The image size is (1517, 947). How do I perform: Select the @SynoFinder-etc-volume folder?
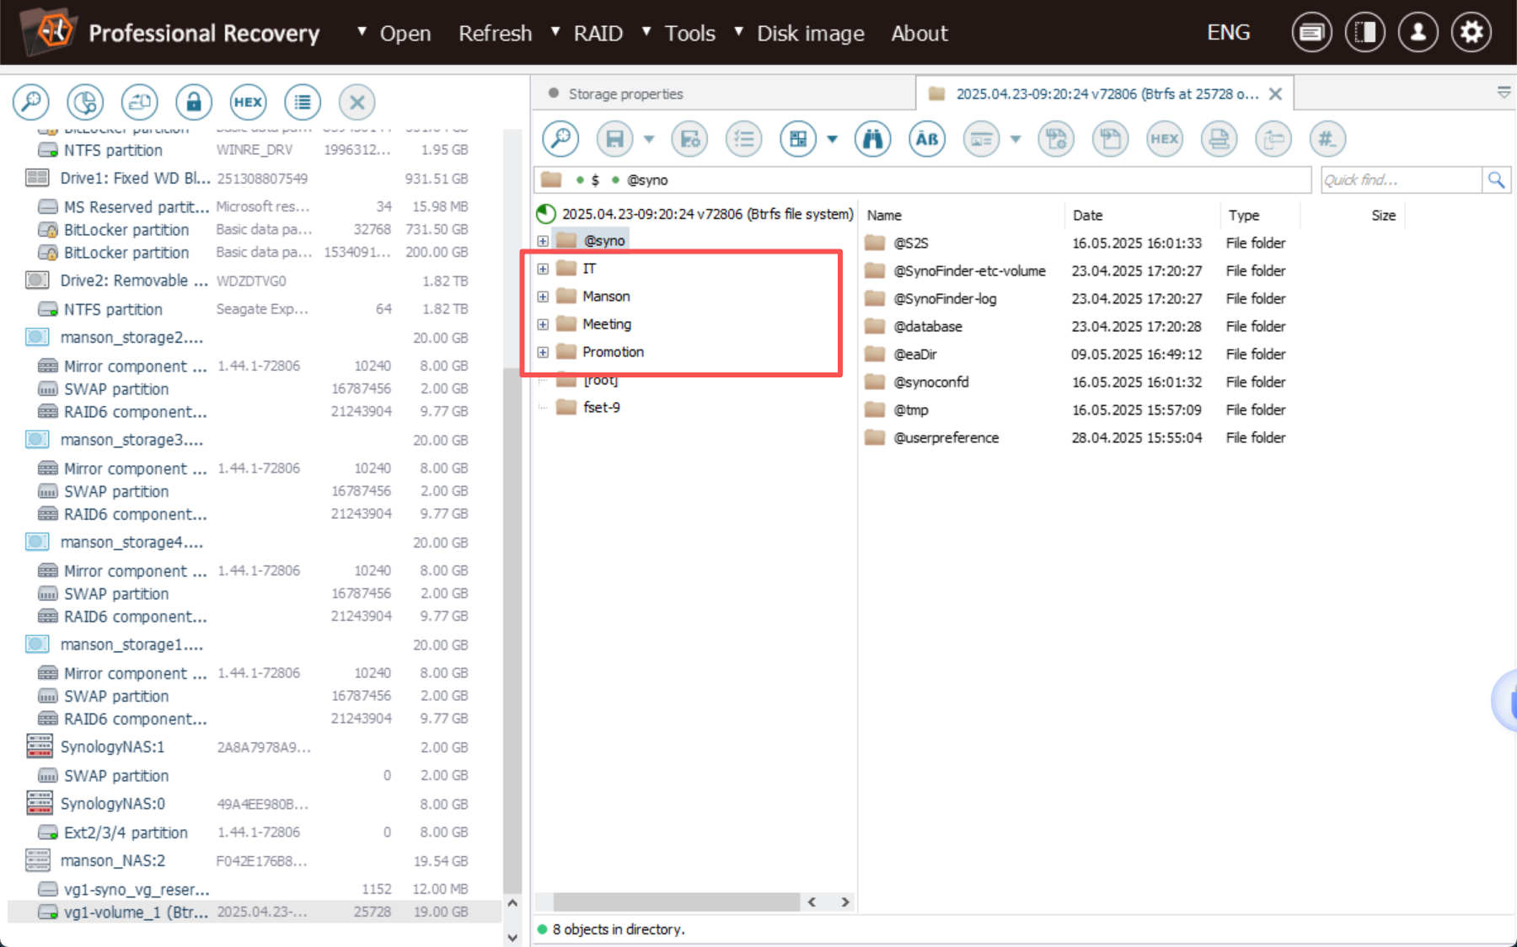(x=969, y=270)
